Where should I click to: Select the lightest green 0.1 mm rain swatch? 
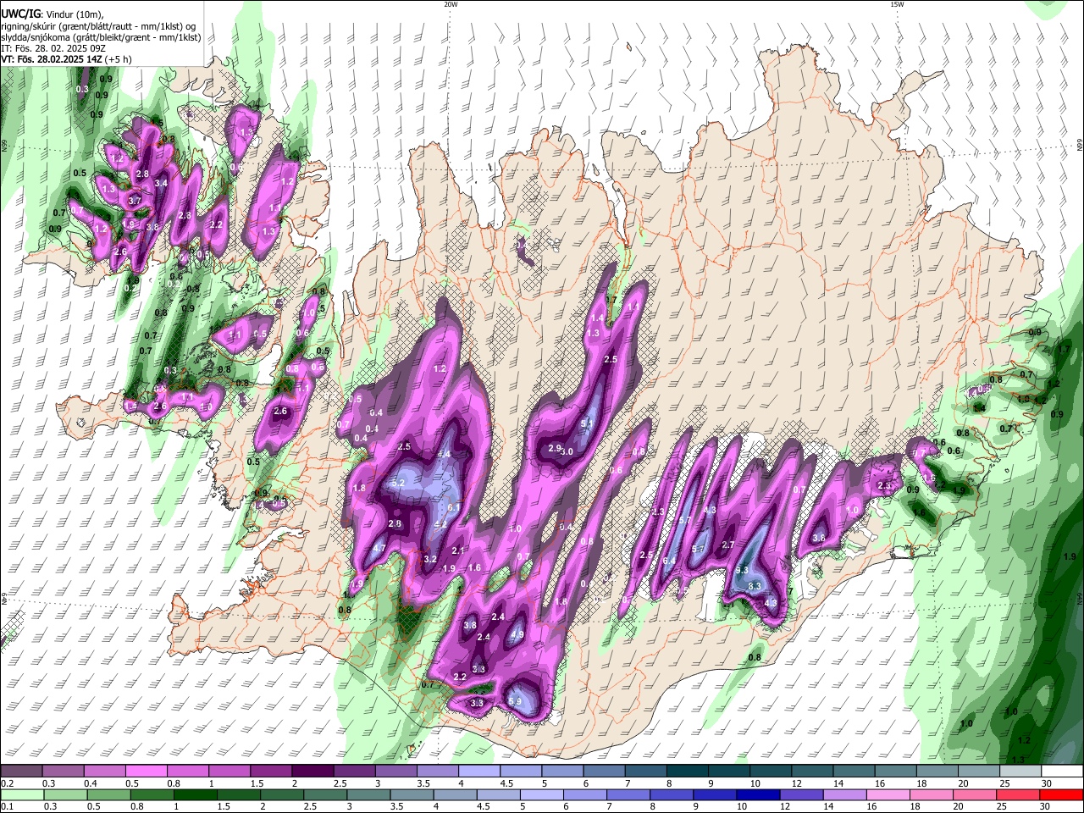pyautogui.click(x=21, y=794)
